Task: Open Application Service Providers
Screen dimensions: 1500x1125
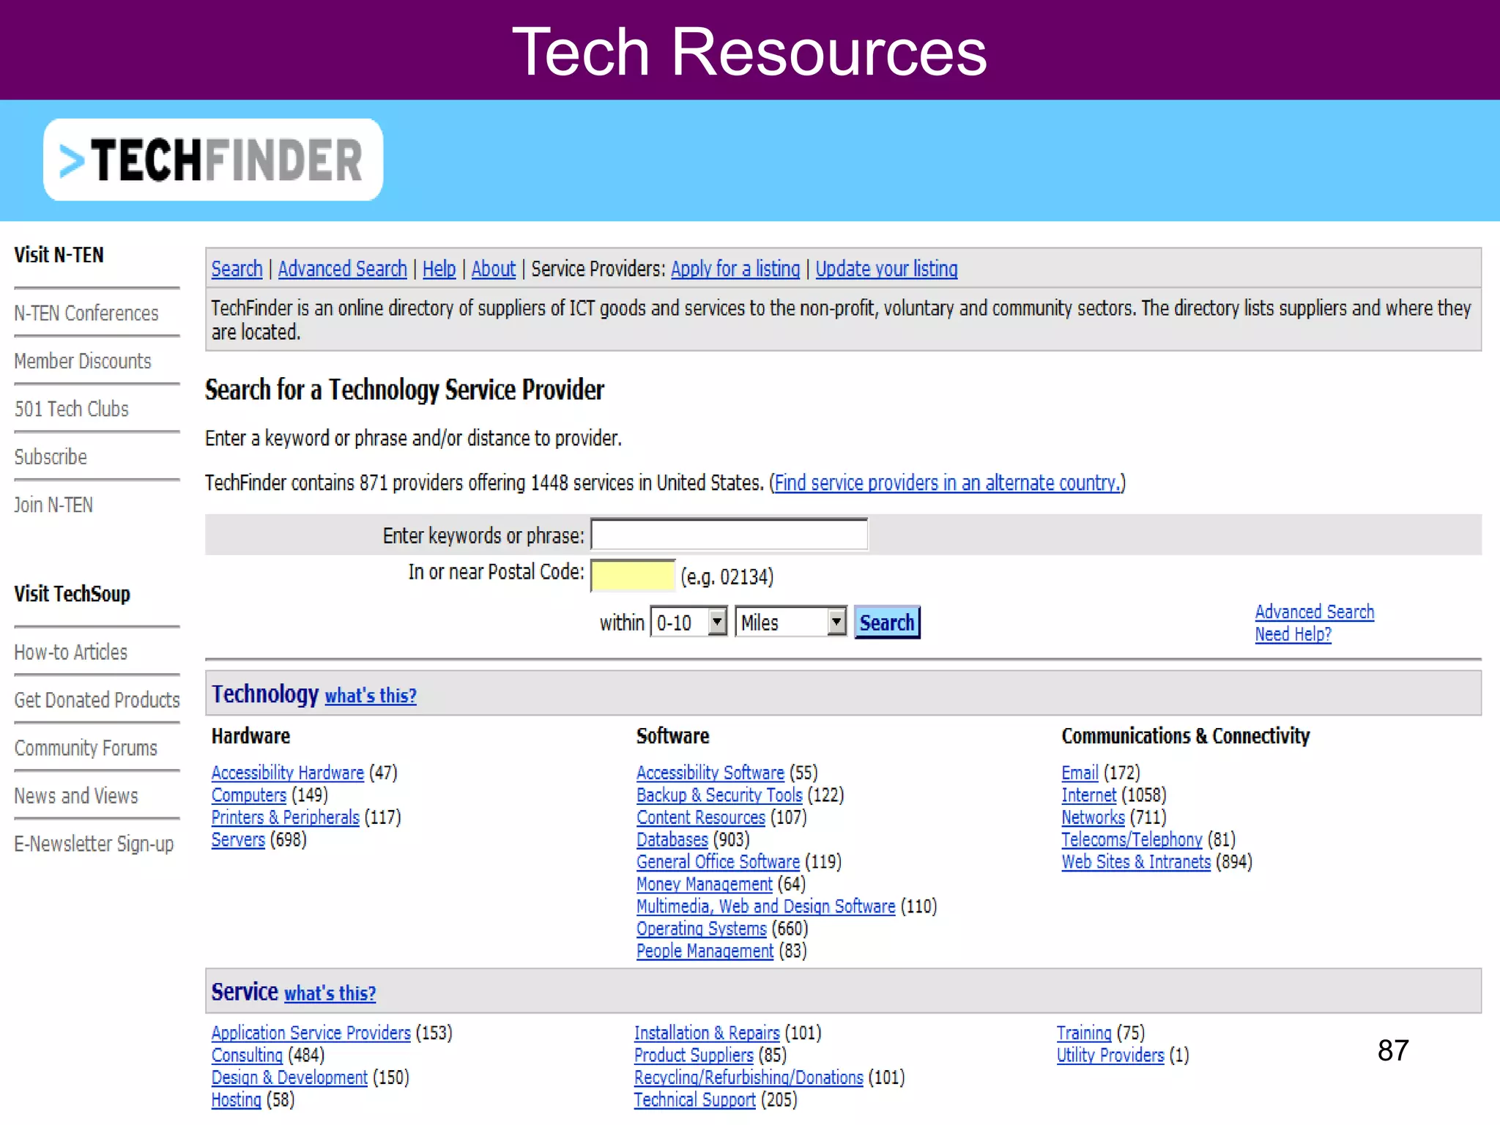Action: click(311, 1033)
